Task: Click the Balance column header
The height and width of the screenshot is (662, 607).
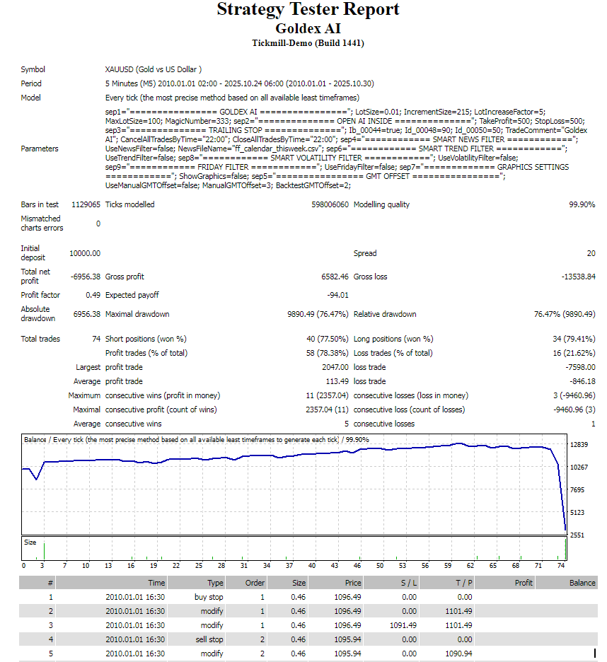Action: (582, 583)
